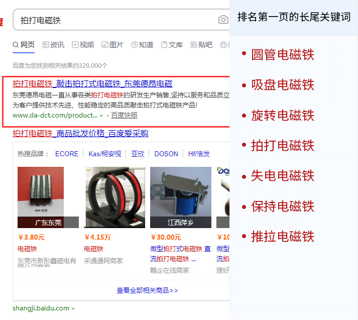Open the 广东东莞 magnet product thumbnail
Viewport: 358px width, 320px height.
[x=48, y=197]
